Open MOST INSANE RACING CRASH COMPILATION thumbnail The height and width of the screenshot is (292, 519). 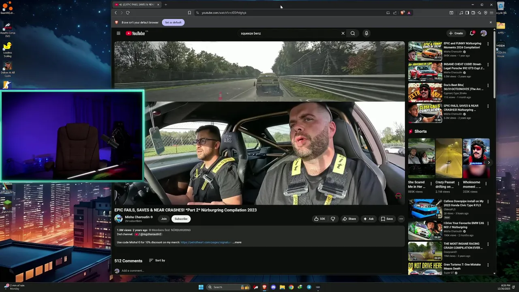[x=425, y=251]
